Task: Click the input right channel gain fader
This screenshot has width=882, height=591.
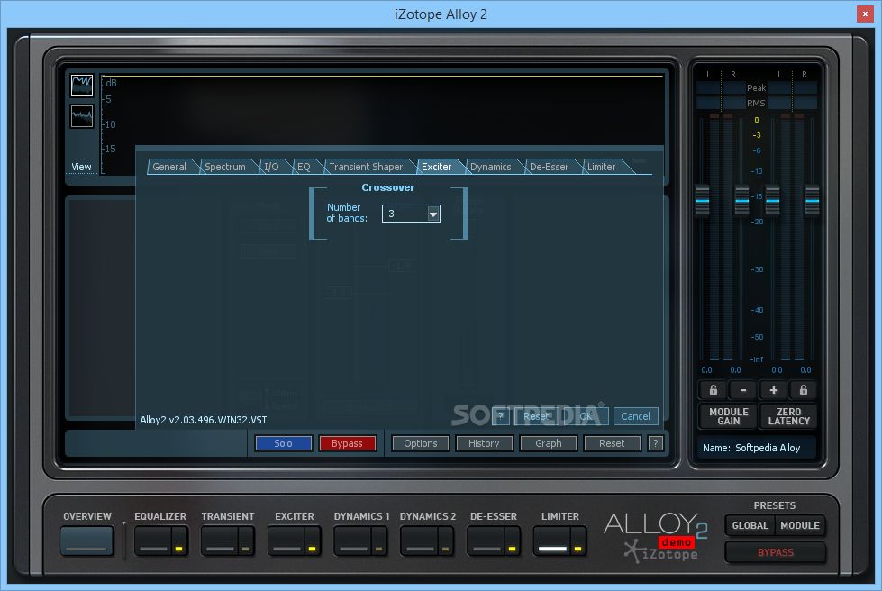Action: point(741,200)
